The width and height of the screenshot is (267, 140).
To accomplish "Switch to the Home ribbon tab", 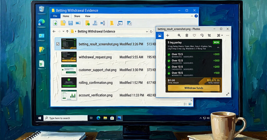I will 66,16.
